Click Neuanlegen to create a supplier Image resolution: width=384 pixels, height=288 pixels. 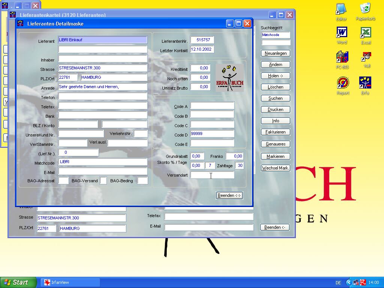click(276, 53)
